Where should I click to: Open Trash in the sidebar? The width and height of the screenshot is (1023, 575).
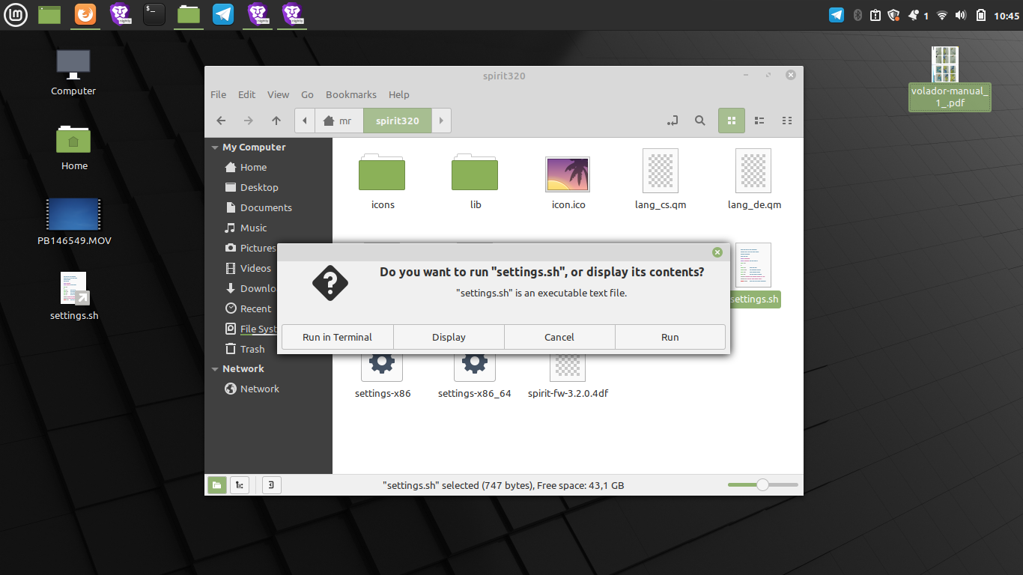tap(252, 349)
